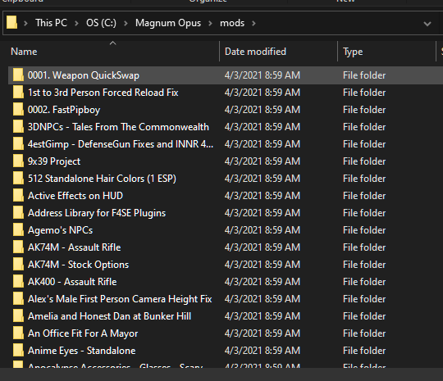Select Amelia and Honest Dan at Bunker Hill
The image size is (443, 381).
[109, 316]
